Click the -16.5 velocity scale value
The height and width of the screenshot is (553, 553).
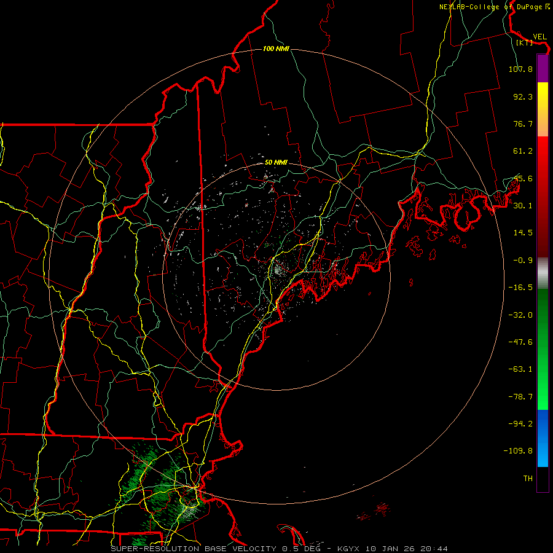520,287
